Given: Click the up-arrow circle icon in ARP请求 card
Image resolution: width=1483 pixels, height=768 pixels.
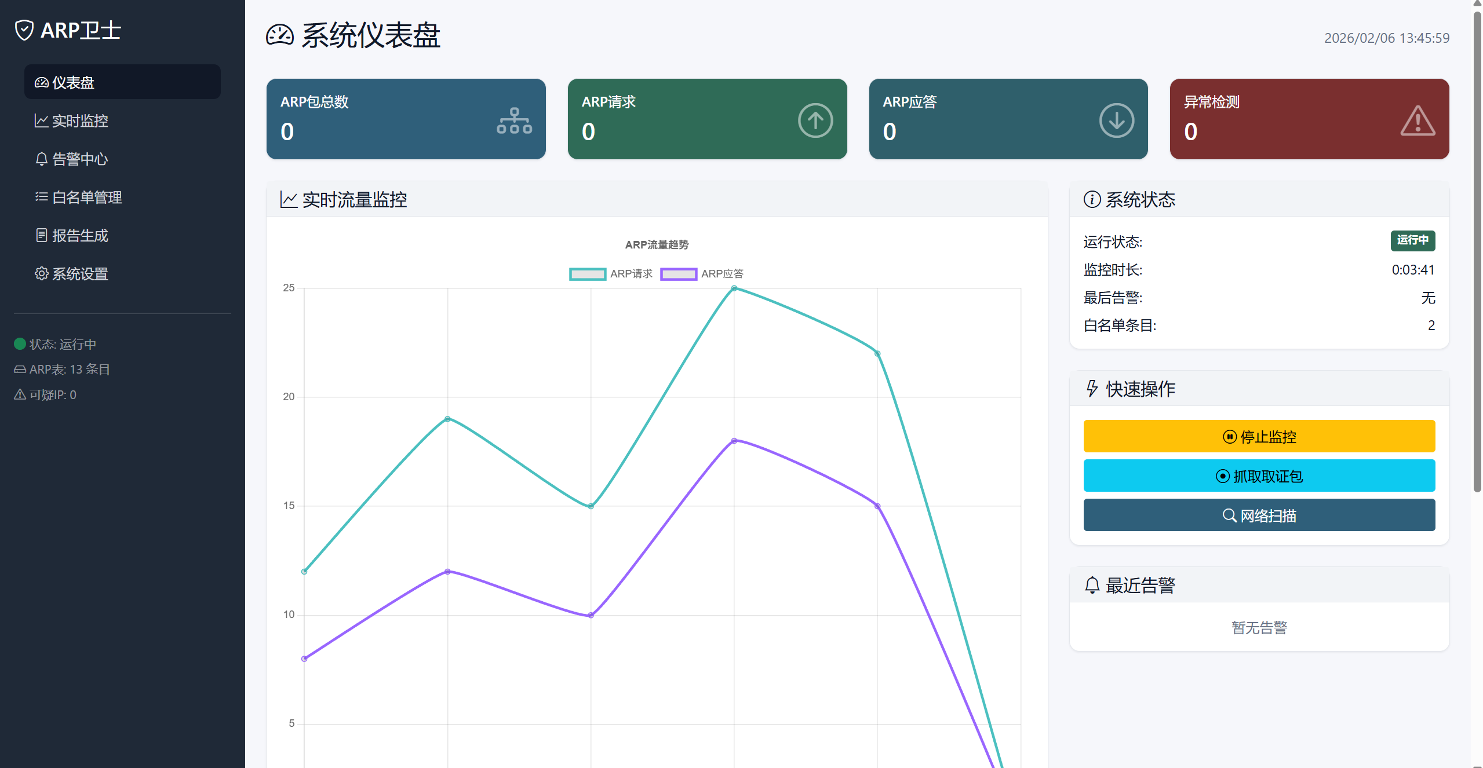Looking at the screenshot, I should tap(815, 120).
